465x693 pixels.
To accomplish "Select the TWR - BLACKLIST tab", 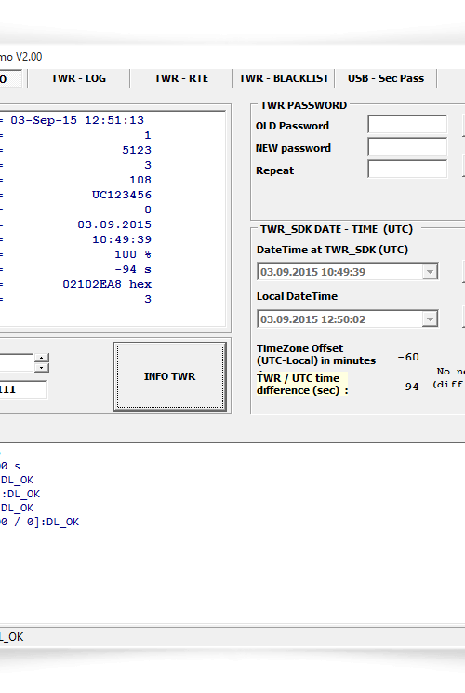I will (x=284, y=78).
